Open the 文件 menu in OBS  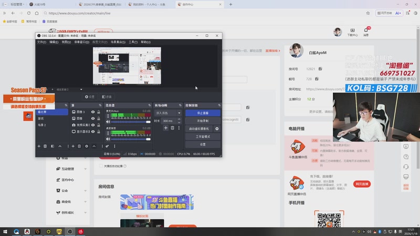point(41,42)
